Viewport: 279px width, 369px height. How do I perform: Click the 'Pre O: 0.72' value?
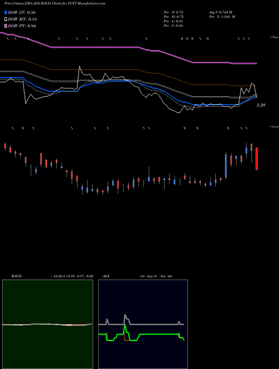(174, 12)
